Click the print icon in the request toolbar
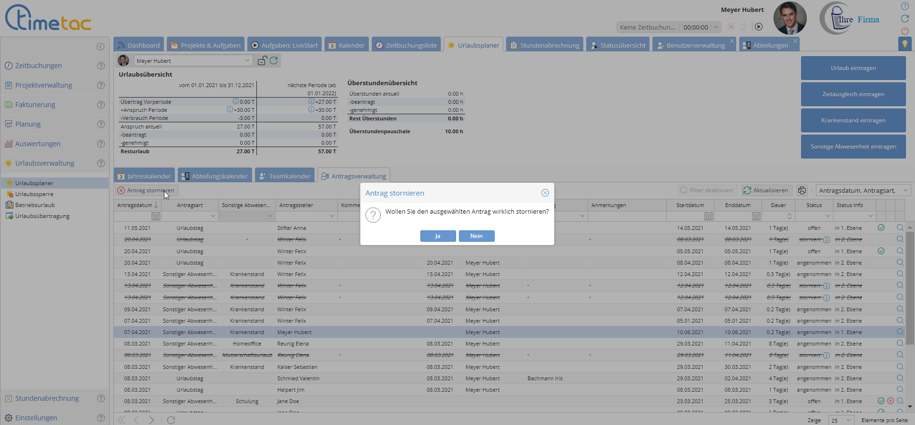915x425 pixels. (802, 190)
